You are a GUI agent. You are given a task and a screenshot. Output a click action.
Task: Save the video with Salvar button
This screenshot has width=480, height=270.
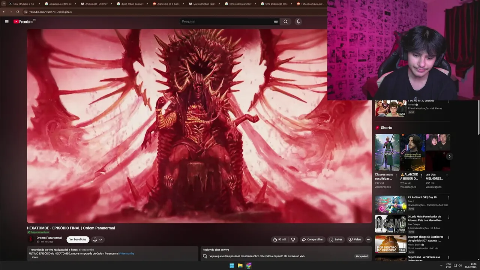tap(336, 239)
